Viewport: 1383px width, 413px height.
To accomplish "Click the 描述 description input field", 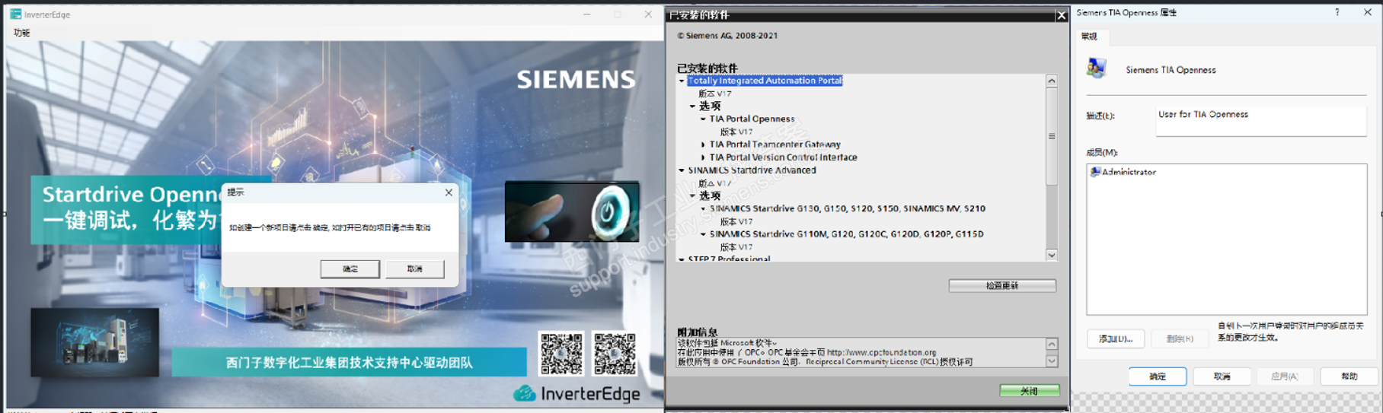I will 1260,121.
